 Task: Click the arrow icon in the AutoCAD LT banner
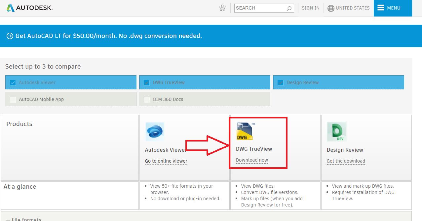[10, 36]
